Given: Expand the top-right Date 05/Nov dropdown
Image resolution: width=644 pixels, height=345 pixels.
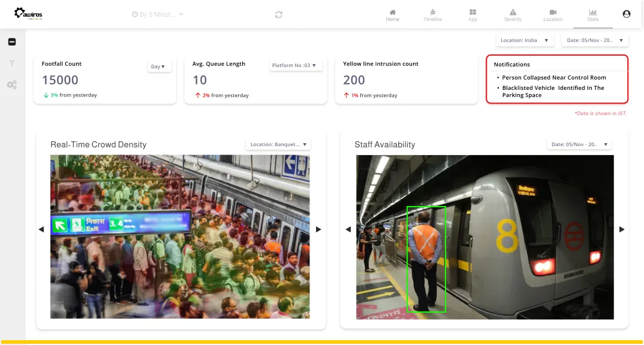Looking at the screenshot, I should (594, 41).
